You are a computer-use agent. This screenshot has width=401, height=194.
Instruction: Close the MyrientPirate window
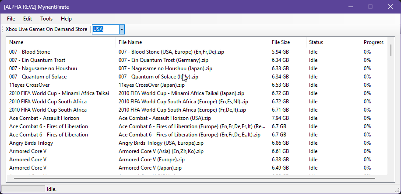390,7
